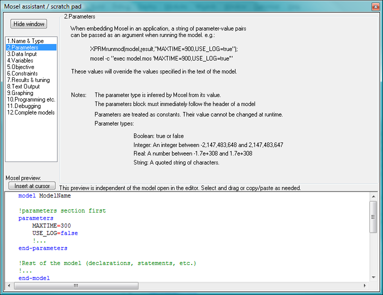Open the 9.Graphing topic
383x295 pixels.
[20, 93]
